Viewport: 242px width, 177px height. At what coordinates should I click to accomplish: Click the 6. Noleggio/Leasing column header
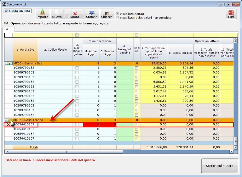[125, 49]
